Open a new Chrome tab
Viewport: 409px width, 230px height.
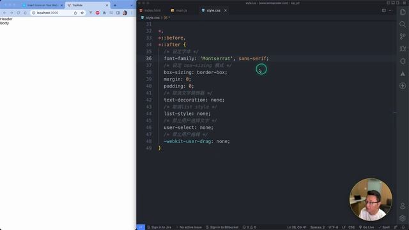(x=115, y=5)
